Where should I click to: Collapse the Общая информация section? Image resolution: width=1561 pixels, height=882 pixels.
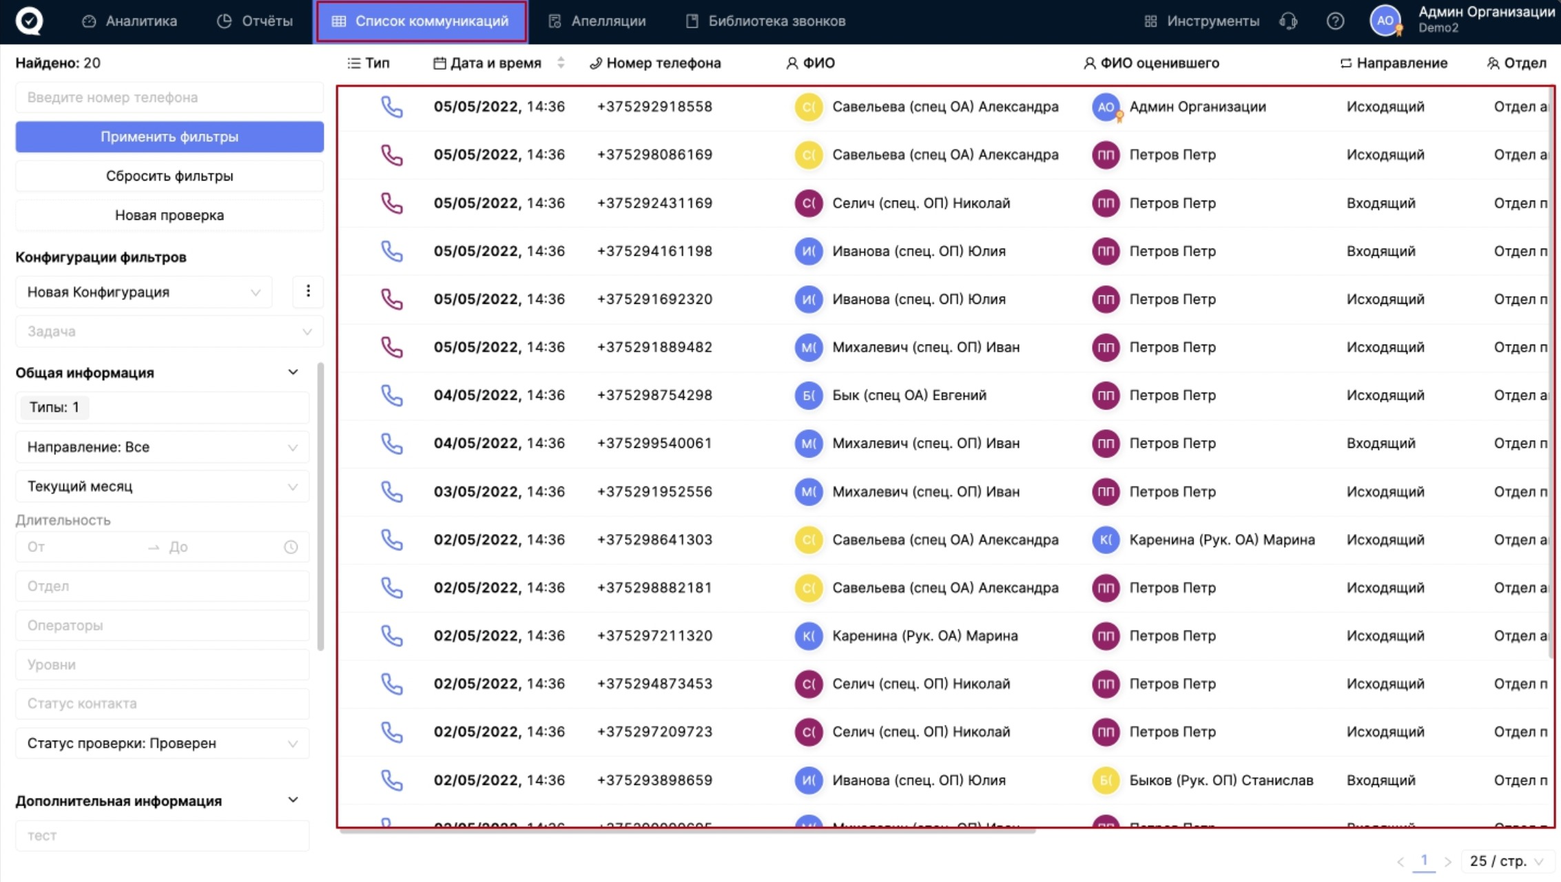[x=293, y=373]
